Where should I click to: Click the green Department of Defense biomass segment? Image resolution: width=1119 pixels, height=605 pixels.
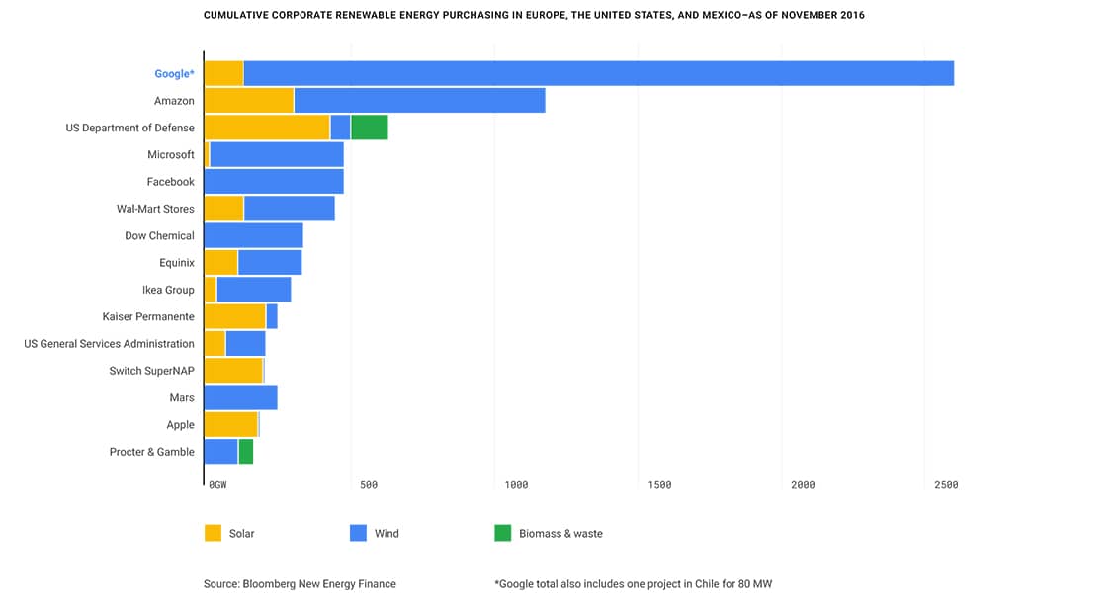[370, 128]
